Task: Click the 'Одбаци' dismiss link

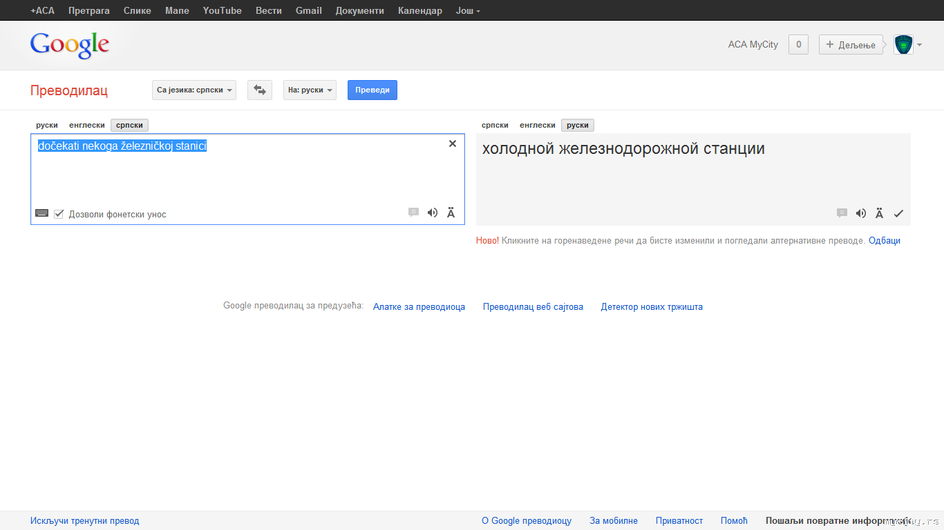Action: (885, 241)
